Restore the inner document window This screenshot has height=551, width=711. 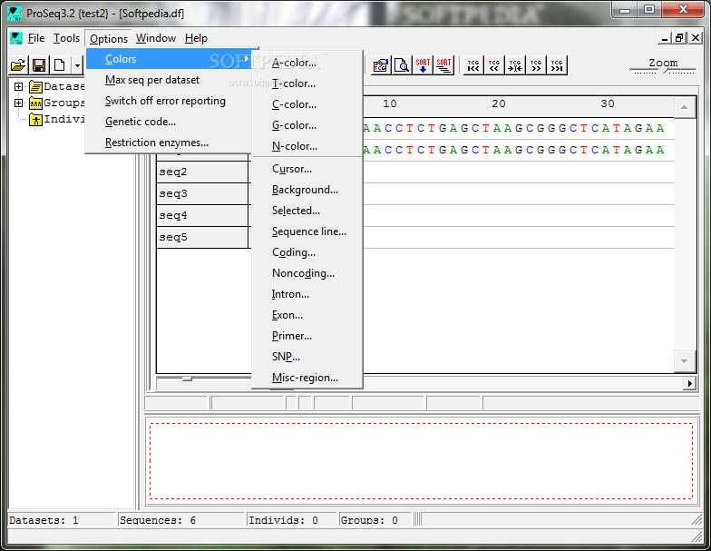click(x=679, y=38)
